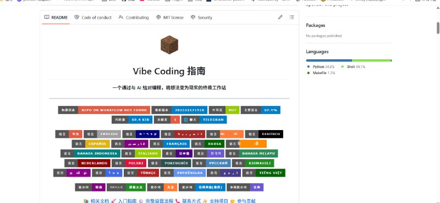Select the Deutsch language badge
The width and height of the screenshot is (440, 203).
pyautogui.click(x=264, y=134)
